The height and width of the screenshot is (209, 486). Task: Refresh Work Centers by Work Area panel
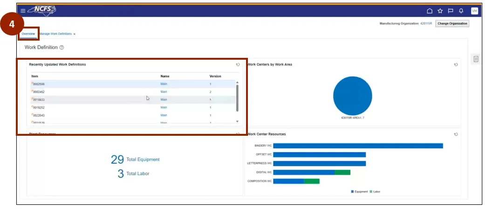(456, 64)
